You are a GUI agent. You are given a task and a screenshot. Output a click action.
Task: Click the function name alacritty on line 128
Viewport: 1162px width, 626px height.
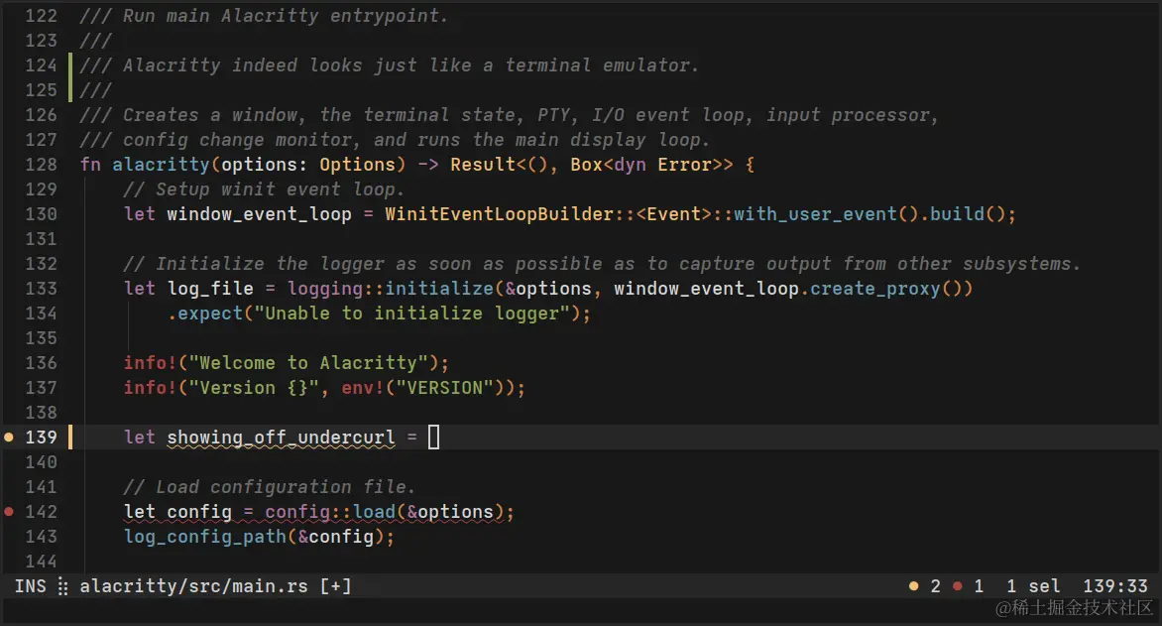point(161,164)
